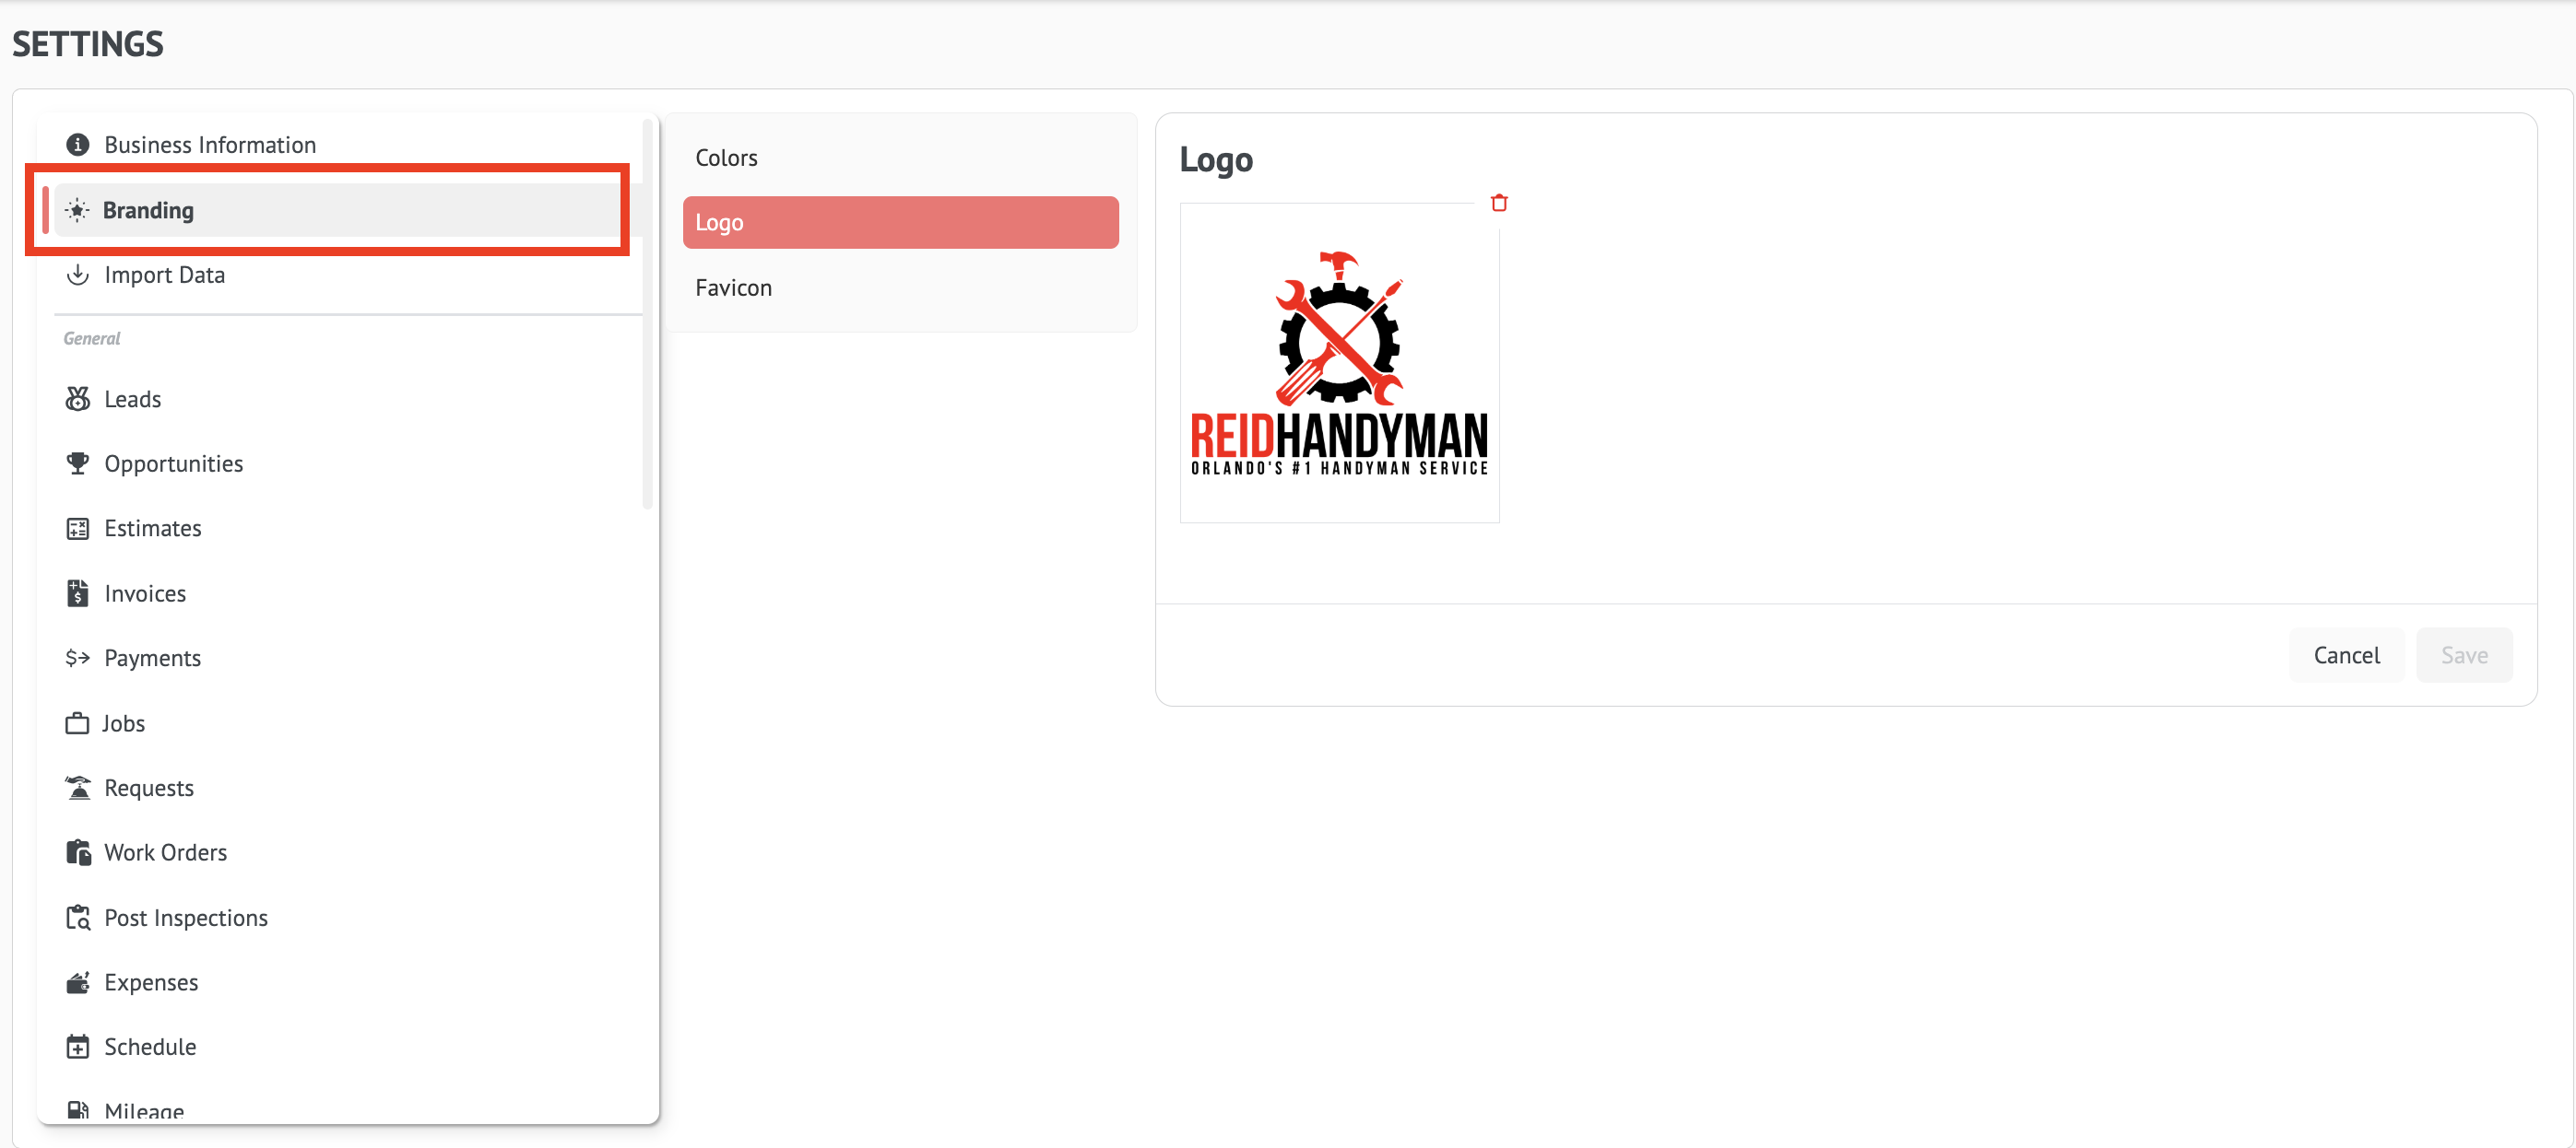
Task: Switch to the Favicon section
Action: click(x=733, y=287)
